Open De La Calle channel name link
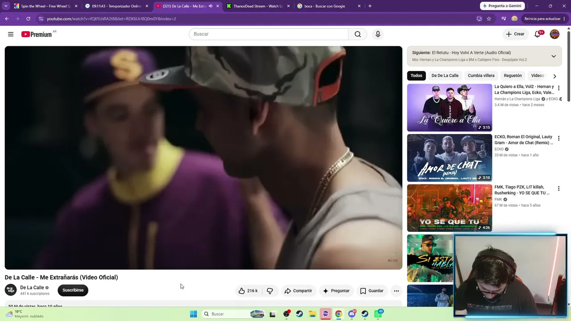The image size is (571, 321). pos(32,288)
